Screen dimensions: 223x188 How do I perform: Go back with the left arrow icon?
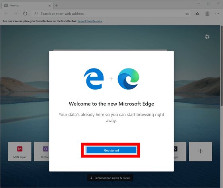click(x=6, y=14)
